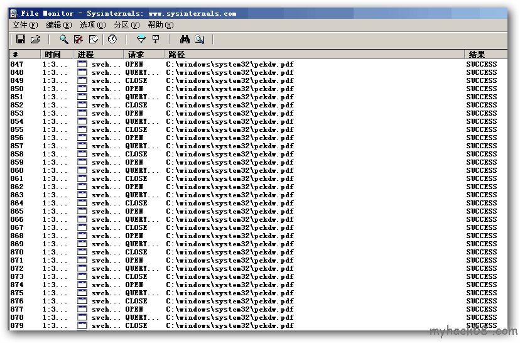Image resolution: width=520 pixels, height=343 pixels.
Task: Click SUCCESS result in row 874
Action: 482,285
